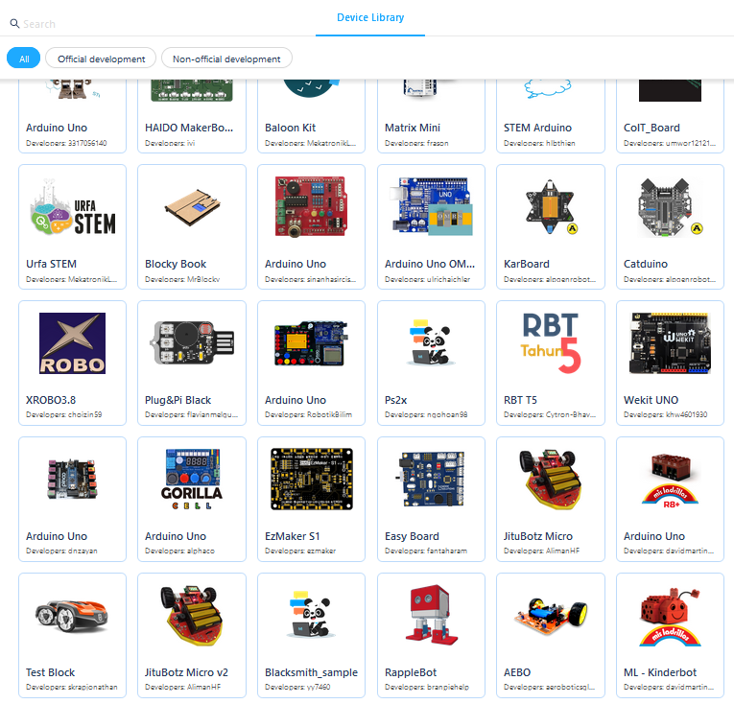
Task: Select the ML - Kinderbot ladybug icon
Action: [x=670, y=617]
